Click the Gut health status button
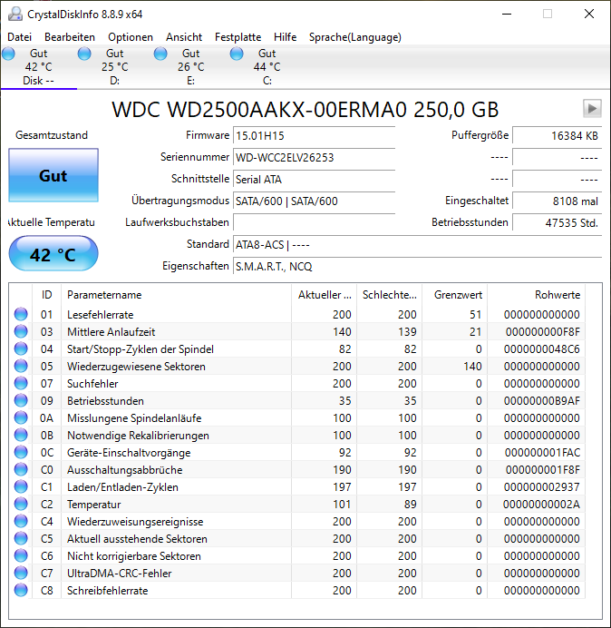Viewport: 611px width, 628px height. [53, 175]
